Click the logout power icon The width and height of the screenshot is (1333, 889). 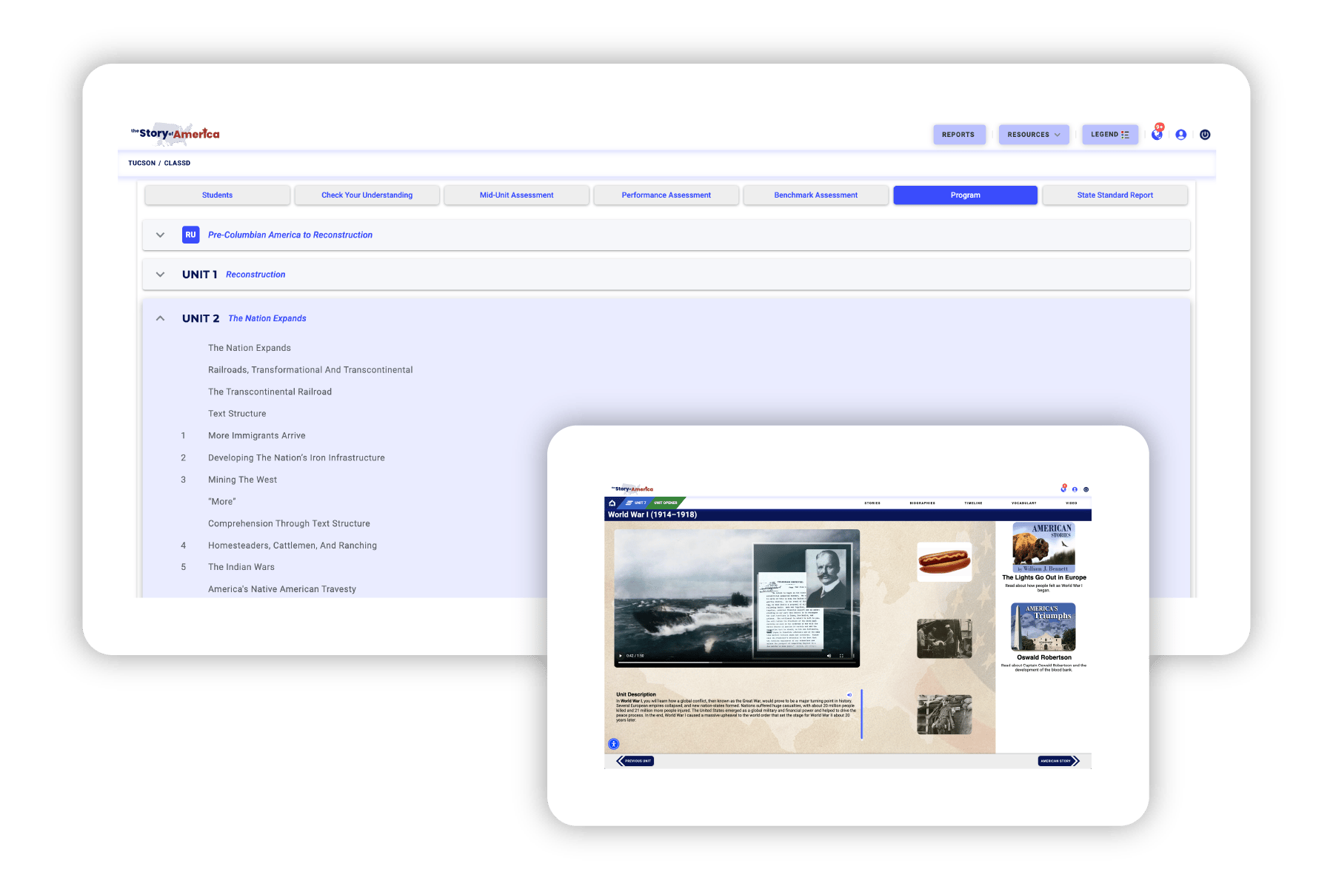[x=1205, y=134]
